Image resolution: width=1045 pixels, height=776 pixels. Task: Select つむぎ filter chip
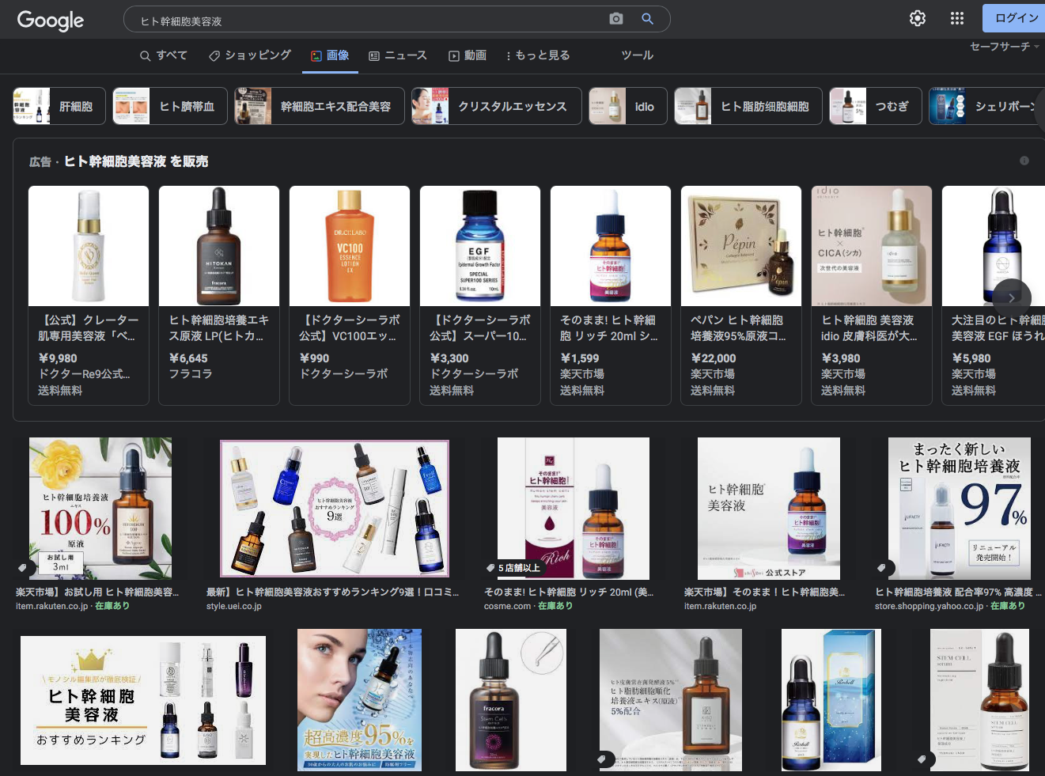point(876,106)
